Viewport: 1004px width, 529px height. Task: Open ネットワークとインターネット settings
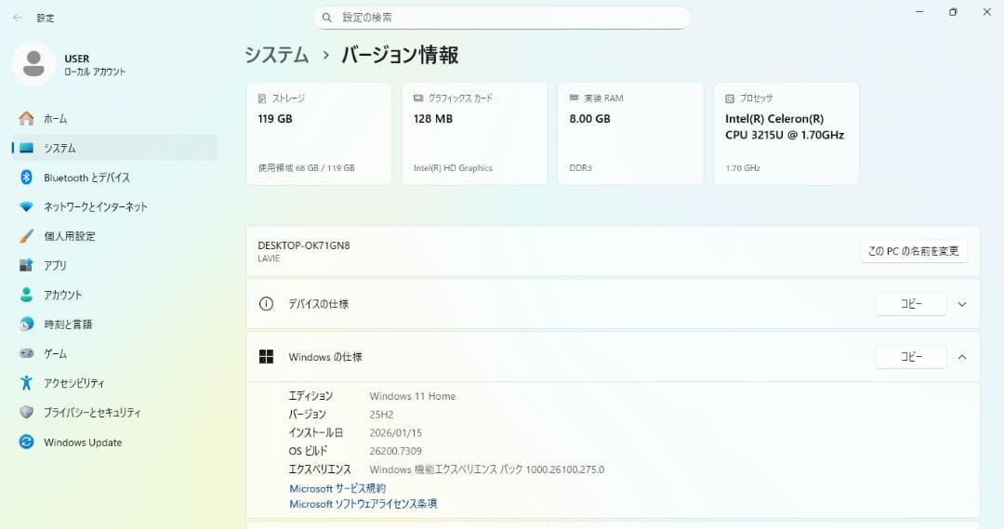click(114, 207)
